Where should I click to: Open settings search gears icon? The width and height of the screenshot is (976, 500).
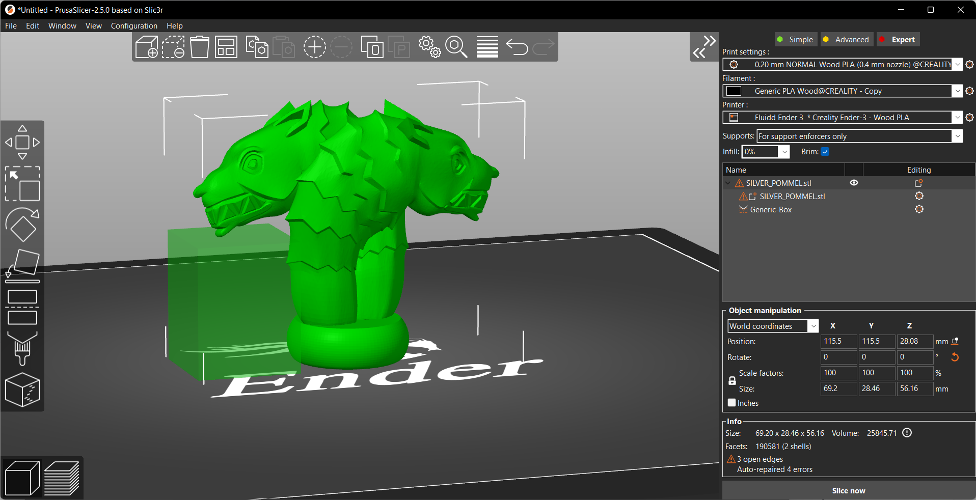click(x=430, y=47)
